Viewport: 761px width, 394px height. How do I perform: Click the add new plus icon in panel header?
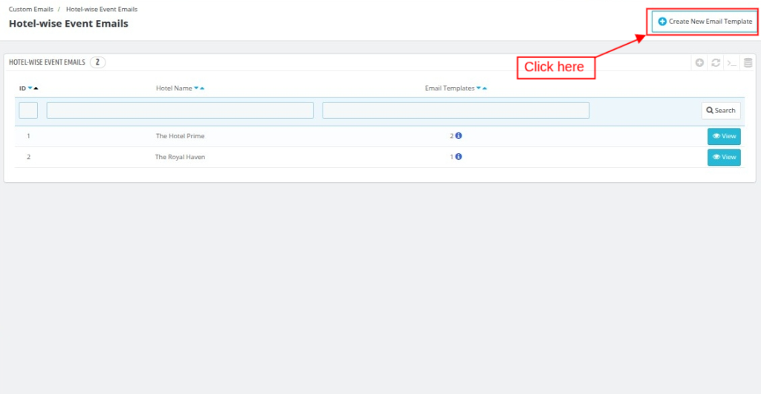pyautogui.click(x=699, y=62)
